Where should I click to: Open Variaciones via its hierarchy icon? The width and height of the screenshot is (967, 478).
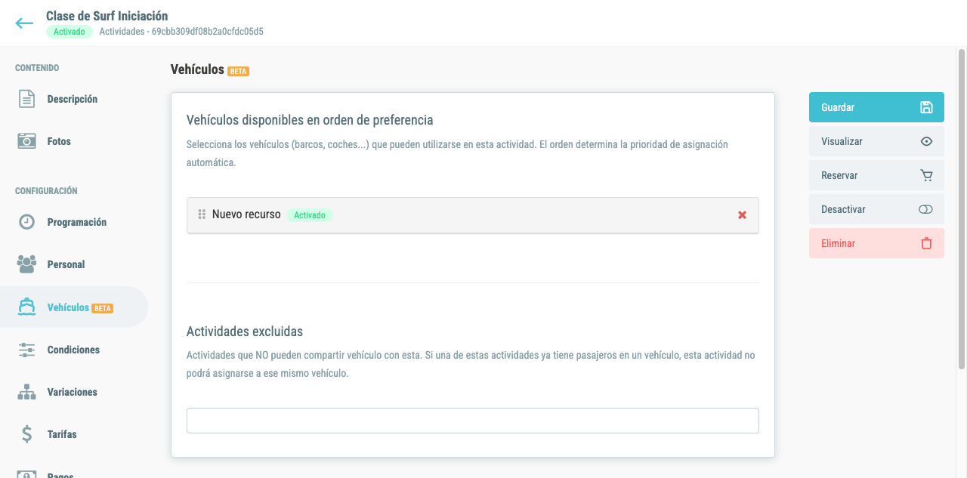click(26, 392)
